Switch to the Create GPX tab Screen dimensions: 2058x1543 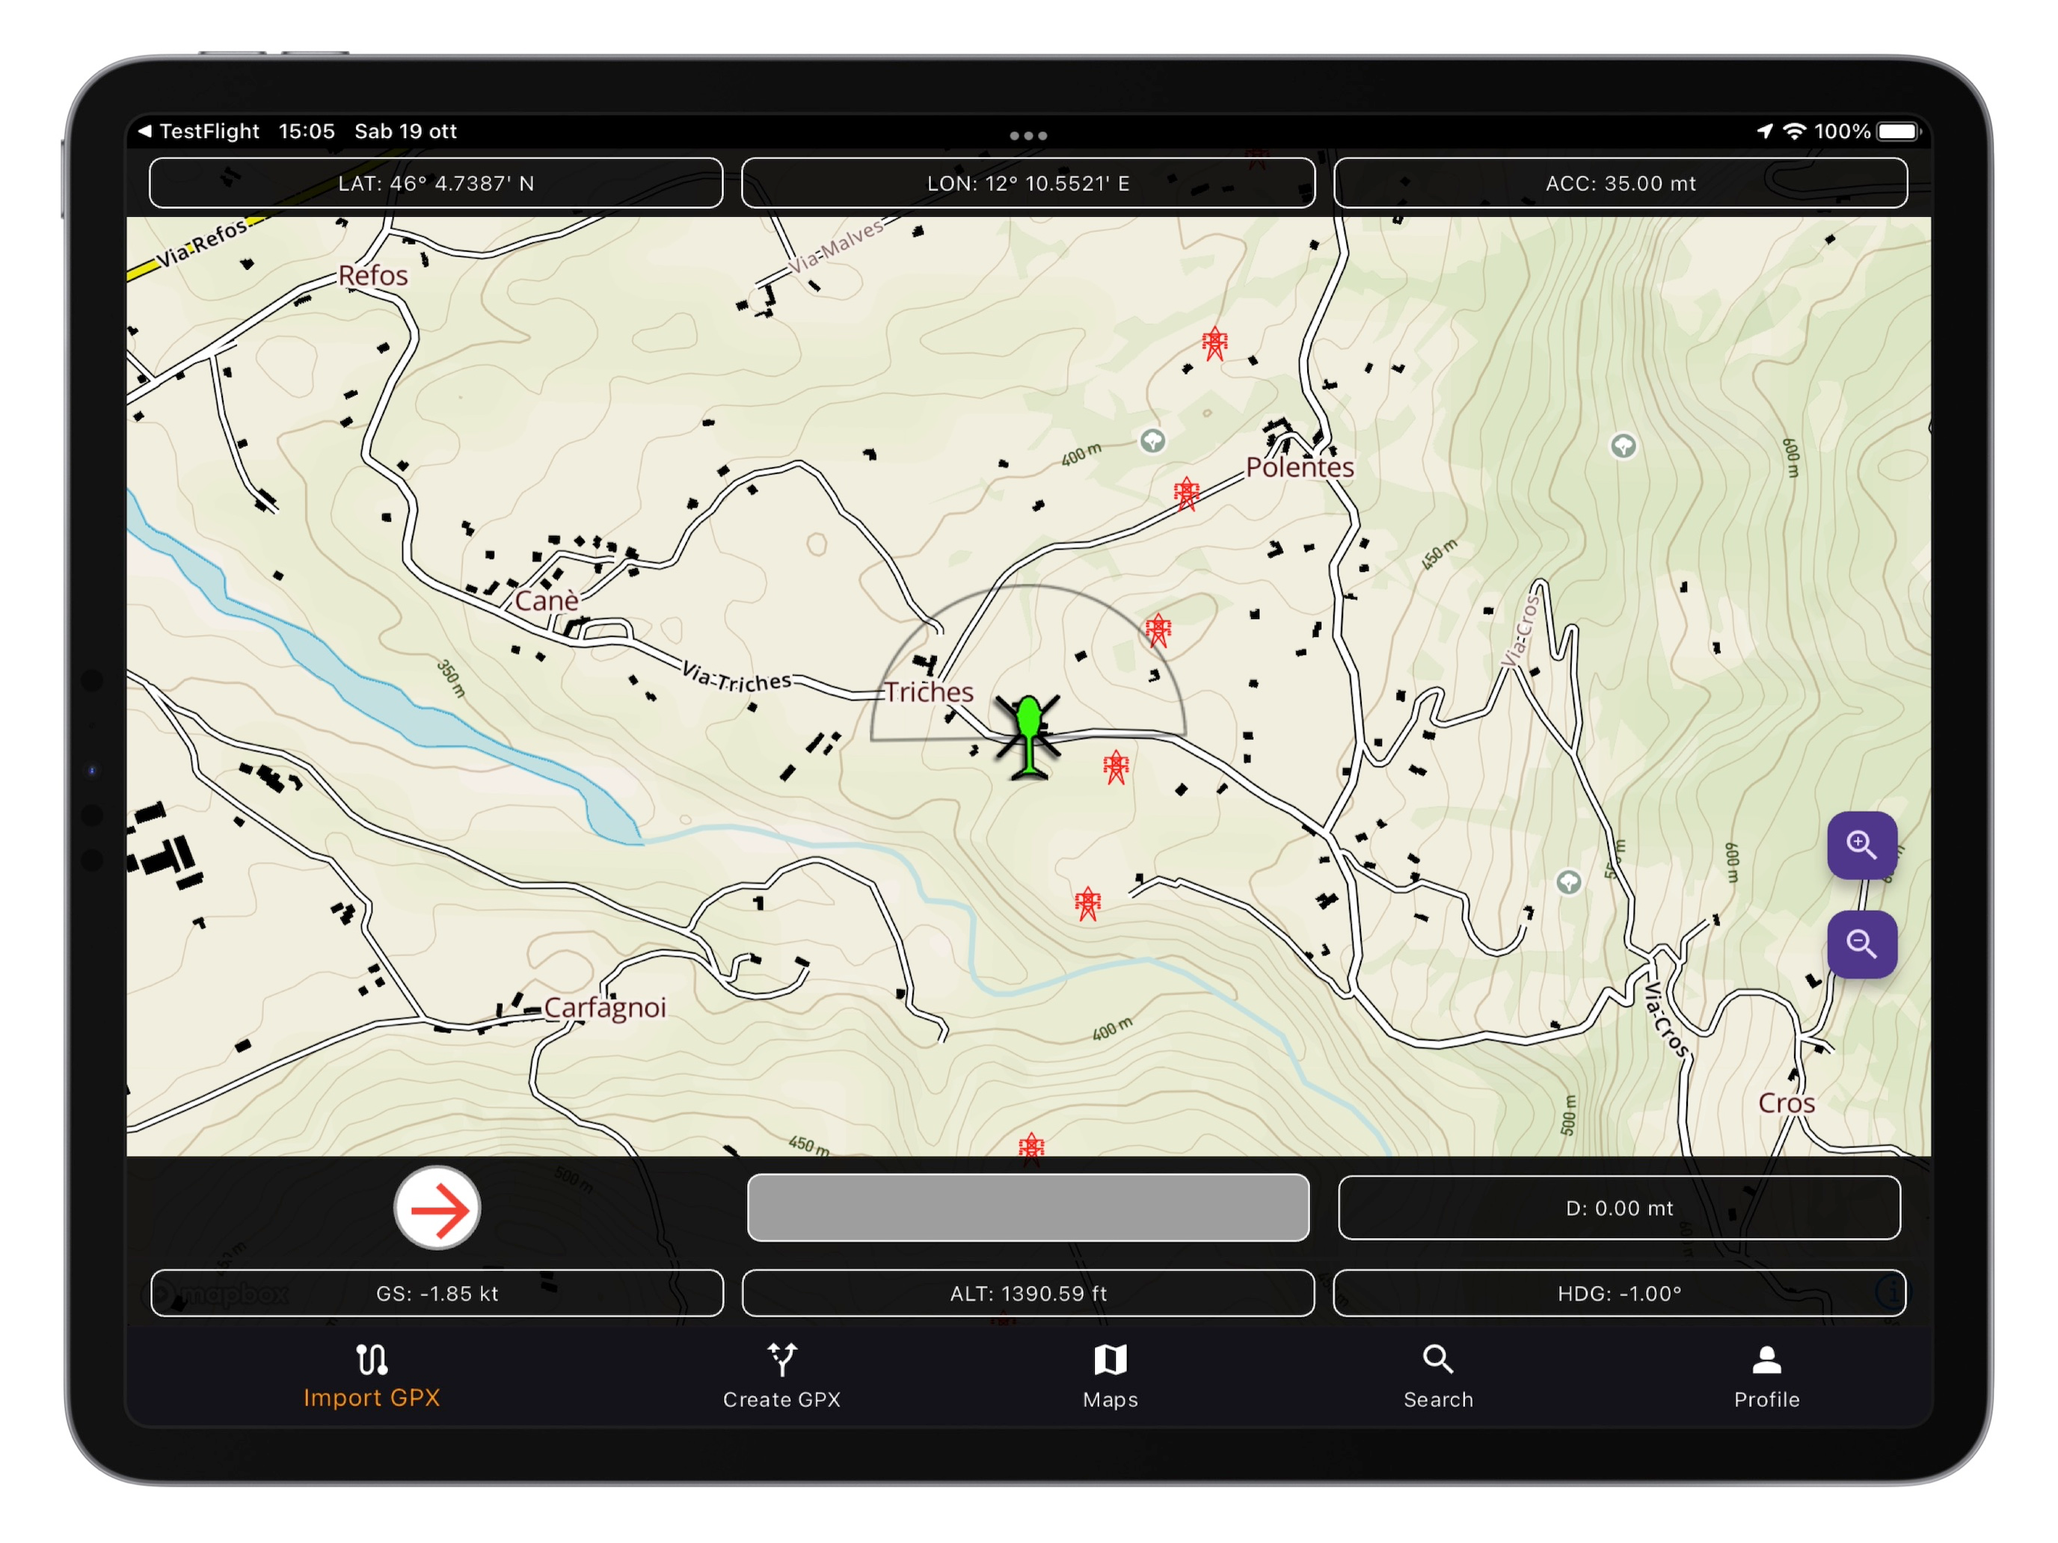[781, 1376]
